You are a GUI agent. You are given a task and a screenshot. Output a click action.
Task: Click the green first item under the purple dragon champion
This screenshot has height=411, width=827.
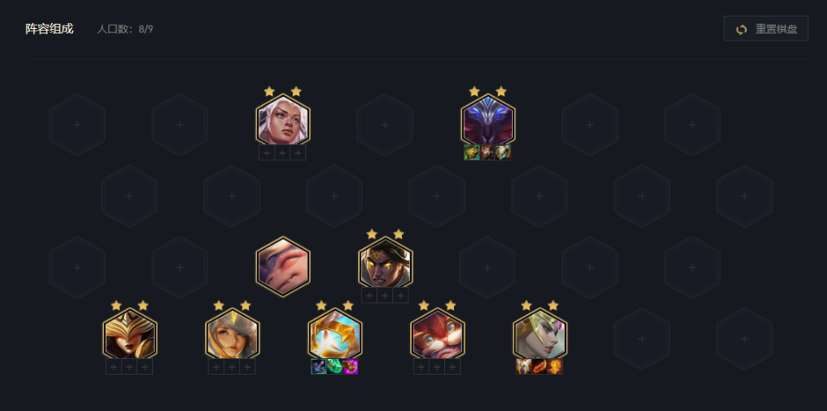[x=471, y=152]
